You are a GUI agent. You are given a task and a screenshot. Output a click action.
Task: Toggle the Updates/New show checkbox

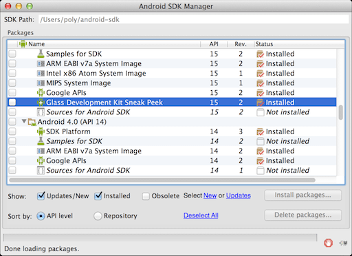click(41, 196)
